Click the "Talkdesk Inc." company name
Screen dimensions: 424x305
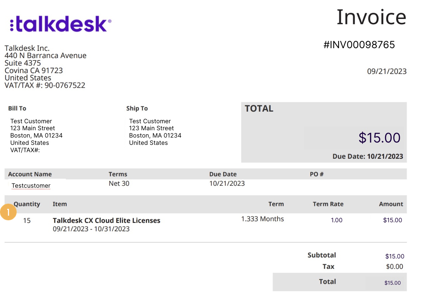(x=27, y=48)
